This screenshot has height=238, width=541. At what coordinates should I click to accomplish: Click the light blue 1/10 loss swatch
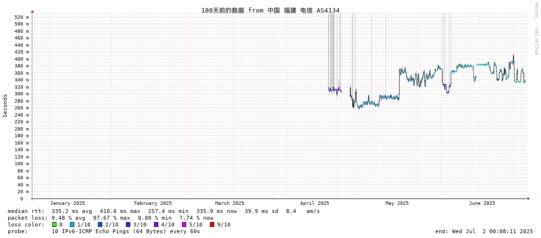(x=72, y=225)
